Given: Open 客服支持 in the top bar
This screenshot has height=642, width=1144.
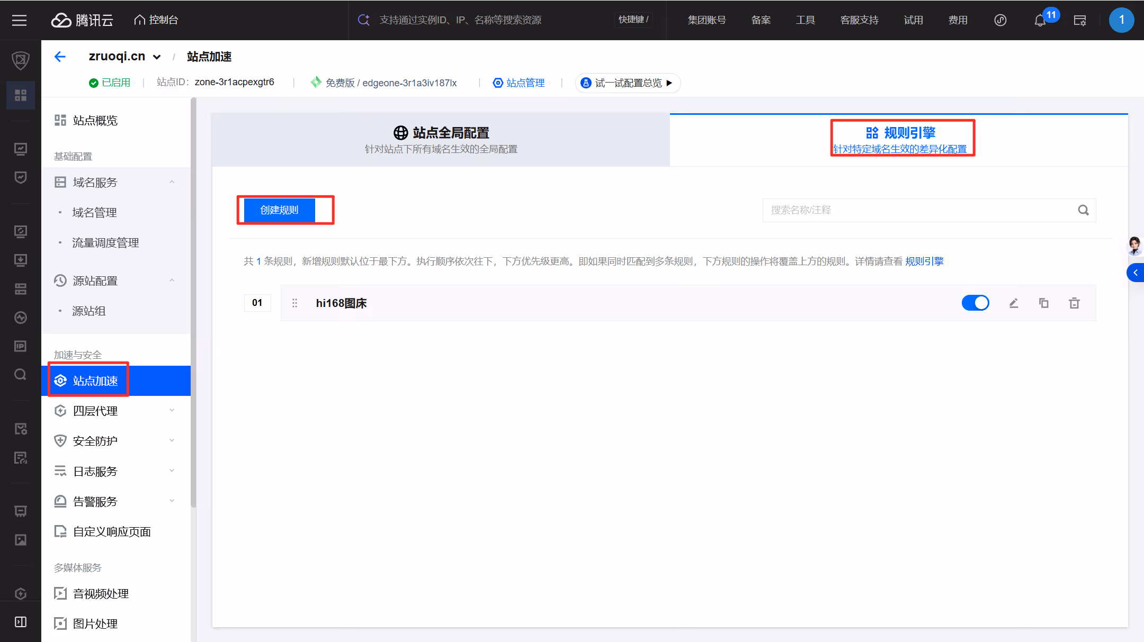Looking at the screenshot, I should click(x=859, y=20).
